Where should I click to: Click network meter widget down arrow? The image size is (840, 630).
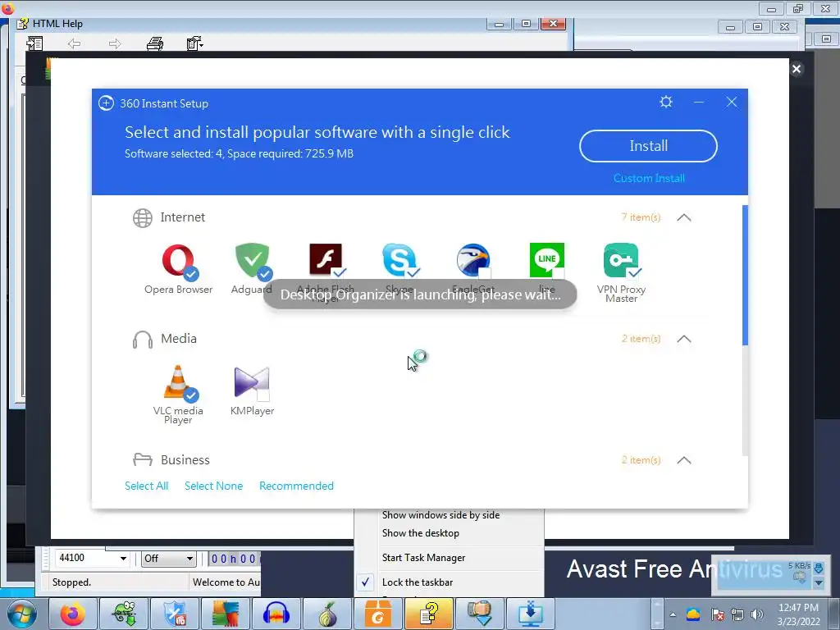(819, 582)
